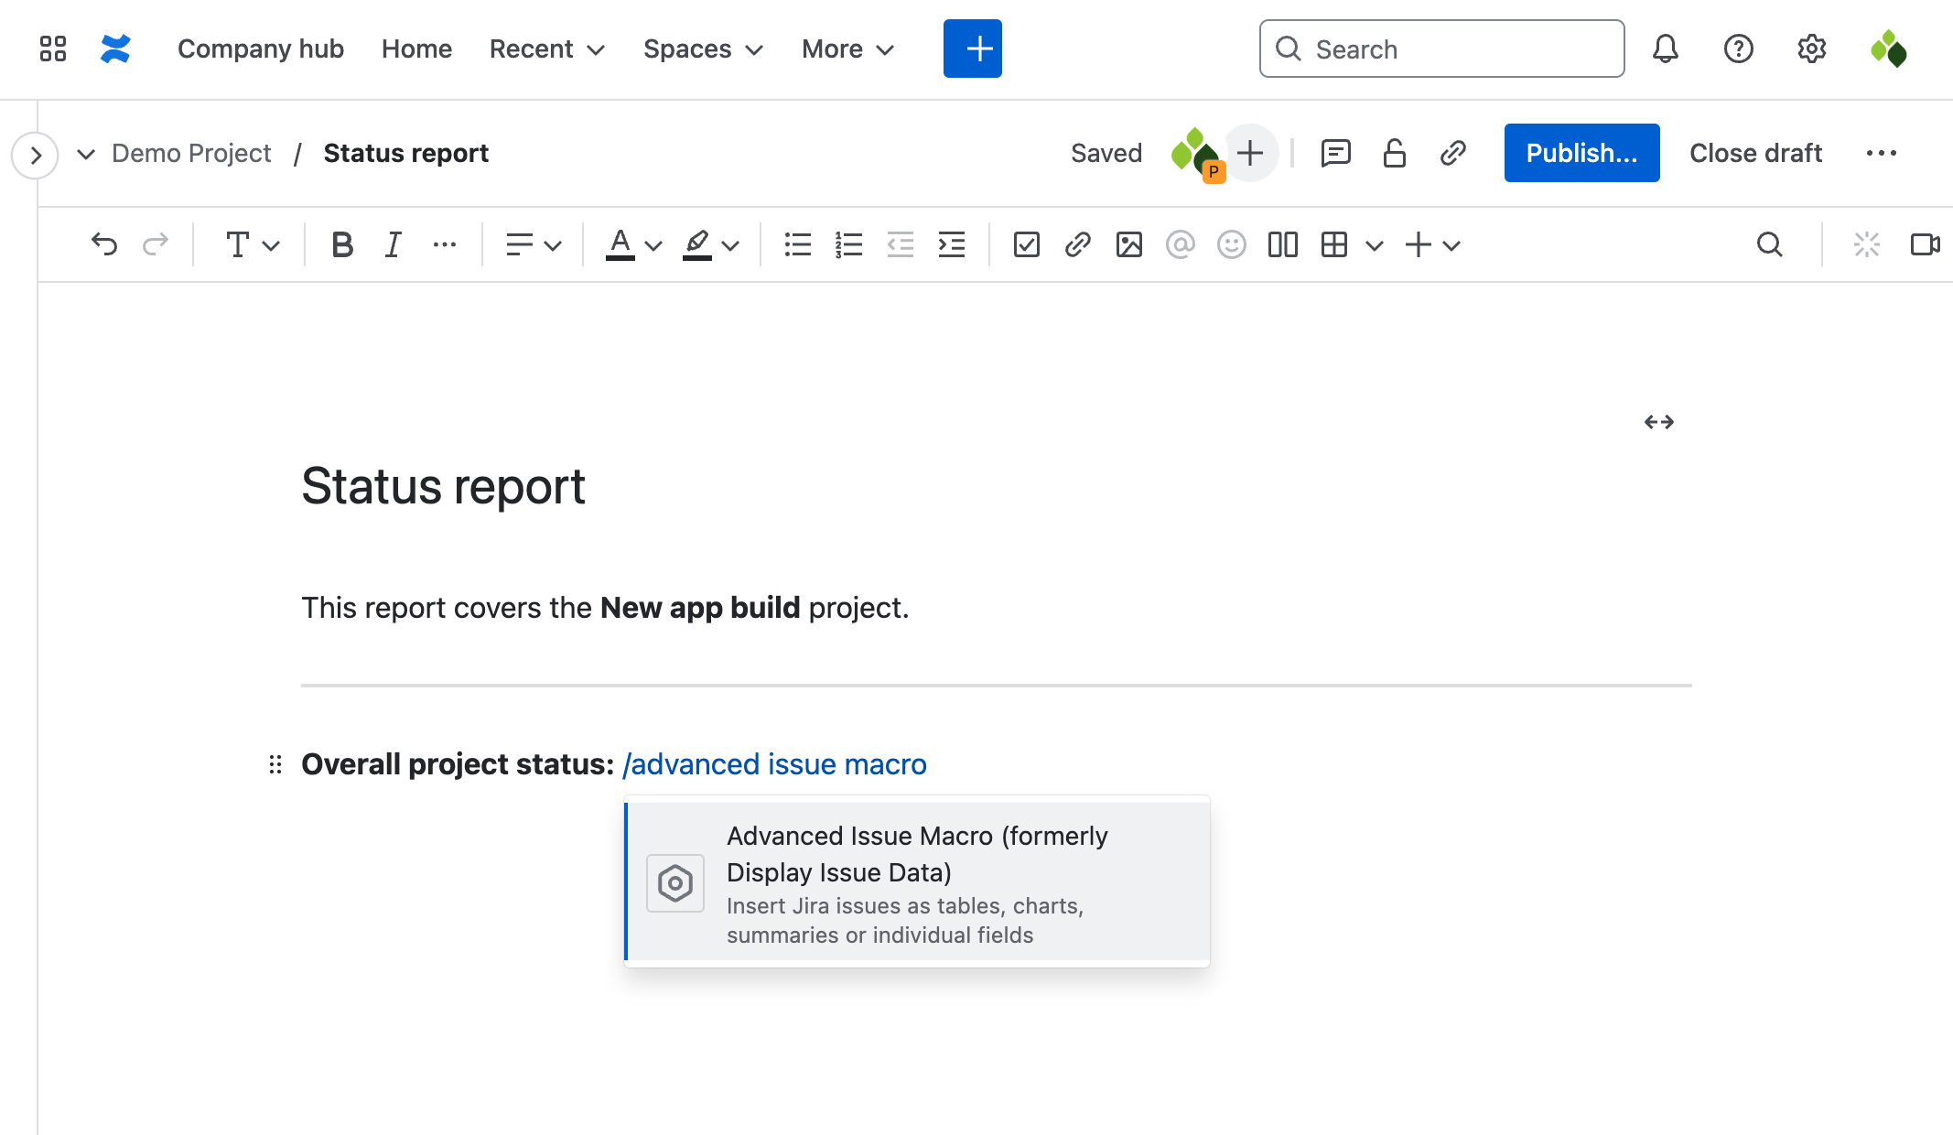The image size is (1953, 1135).
Task: Apply bold formatting
Action: coord(342,244)
